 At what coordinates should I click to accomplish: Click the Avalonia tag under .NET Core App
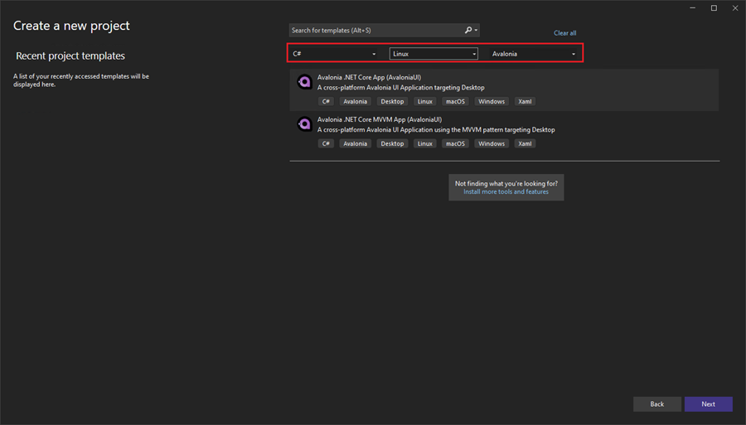tap(356, 101)
